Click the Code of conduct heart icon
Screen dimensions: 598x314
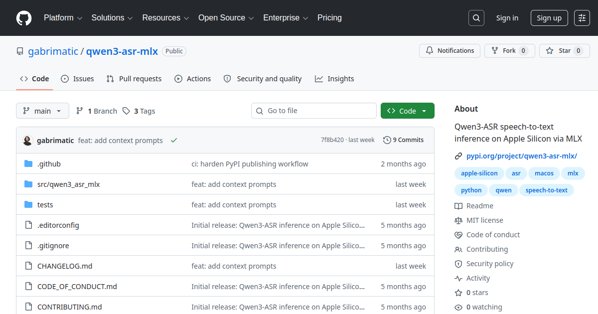(x=458, y=235)
